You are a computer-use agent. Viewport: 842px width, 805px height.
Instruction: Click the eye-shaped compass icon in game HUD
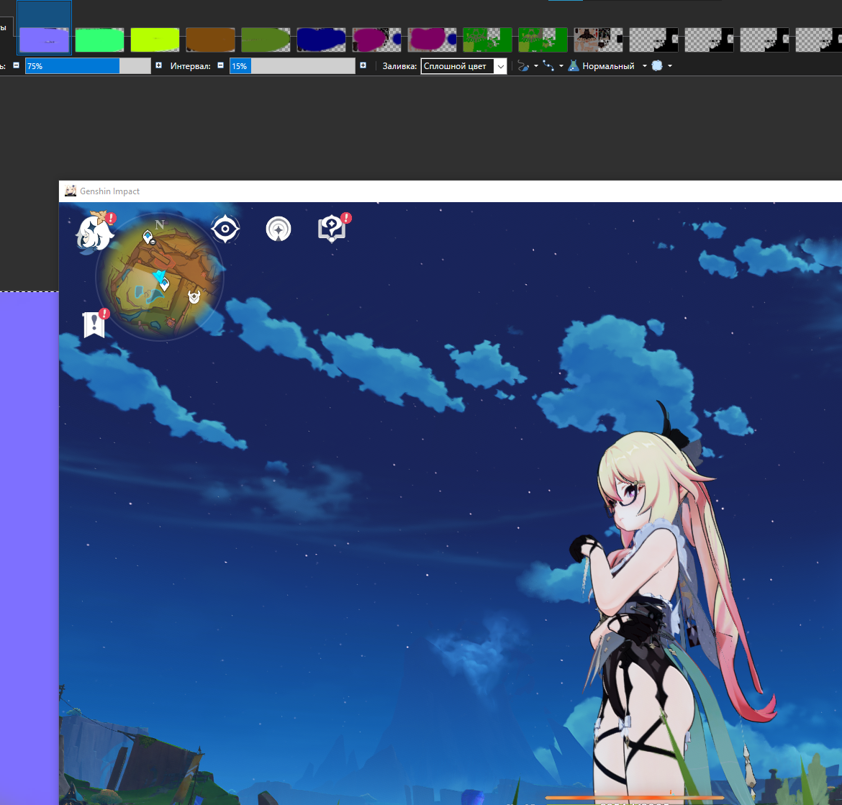point(225,229)
